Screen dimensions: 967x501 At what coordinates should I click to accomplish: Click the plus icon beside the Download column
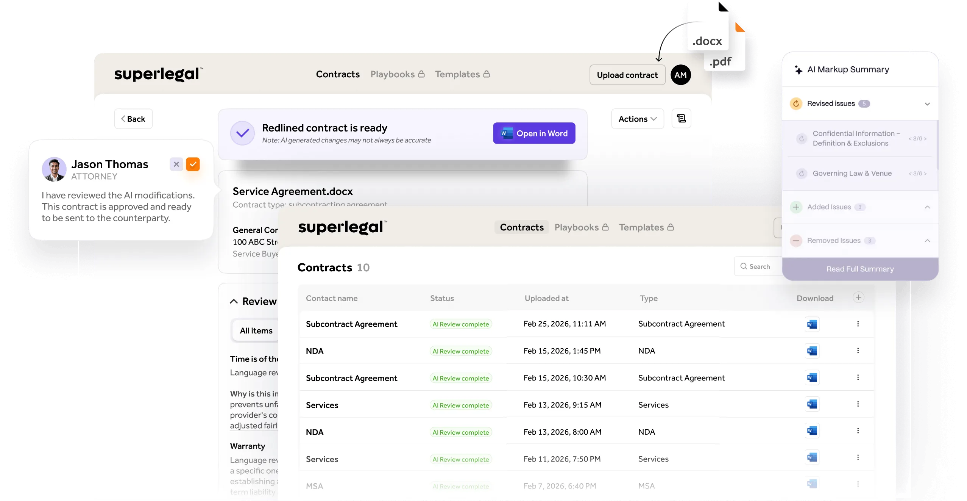858,297
